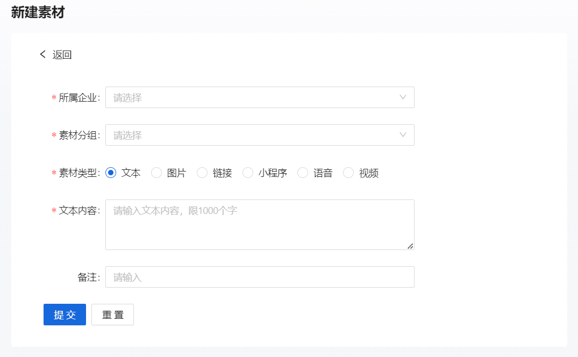Viewport: 578px width, 357px height.
Task: Reset the form with 重置 button
Action: click(112, 315)
